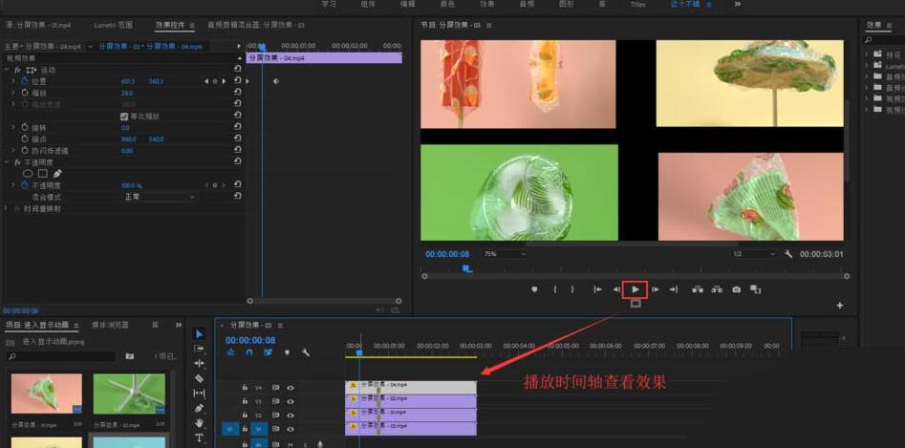The image size is (905, 448).
Task: Click the Export Frame camera icon
Action: [736, 289]
